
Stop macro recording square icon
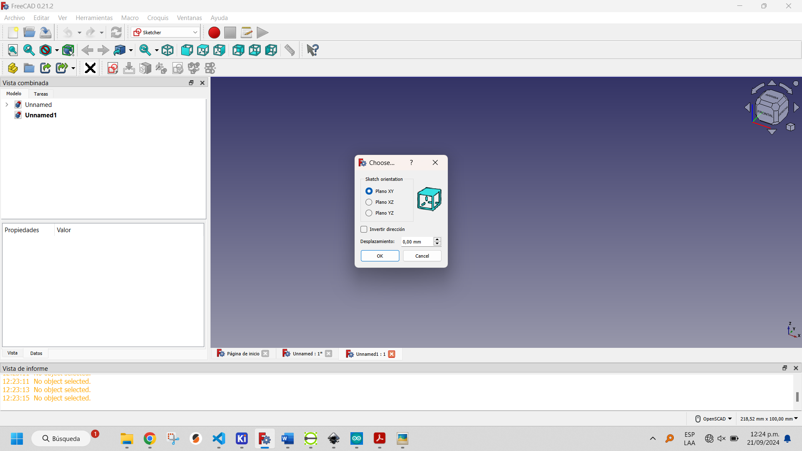point(230,33)
